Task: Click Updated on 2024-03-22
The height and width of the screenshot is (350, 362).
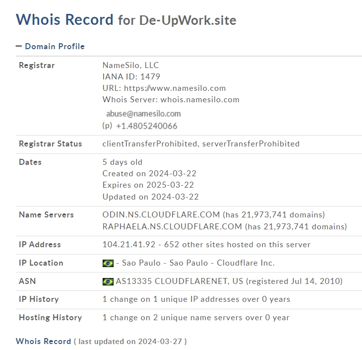Action: tap(151, 197)
